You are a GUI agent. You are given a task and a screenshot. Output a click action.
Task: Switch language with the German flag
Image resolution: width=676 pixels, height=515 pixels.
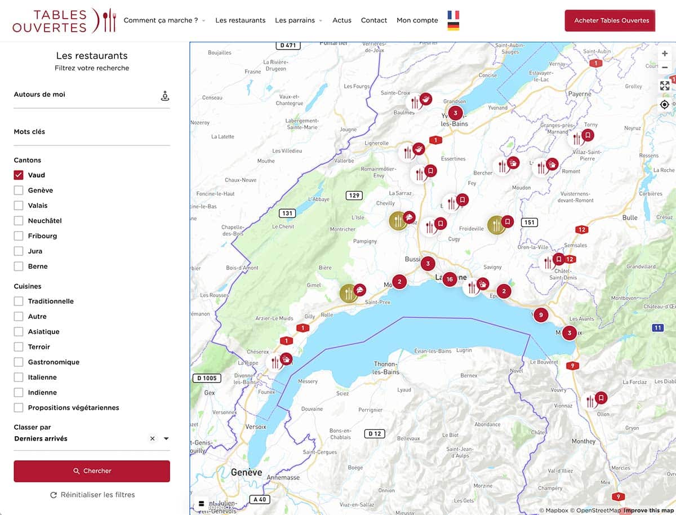(453, 26)
